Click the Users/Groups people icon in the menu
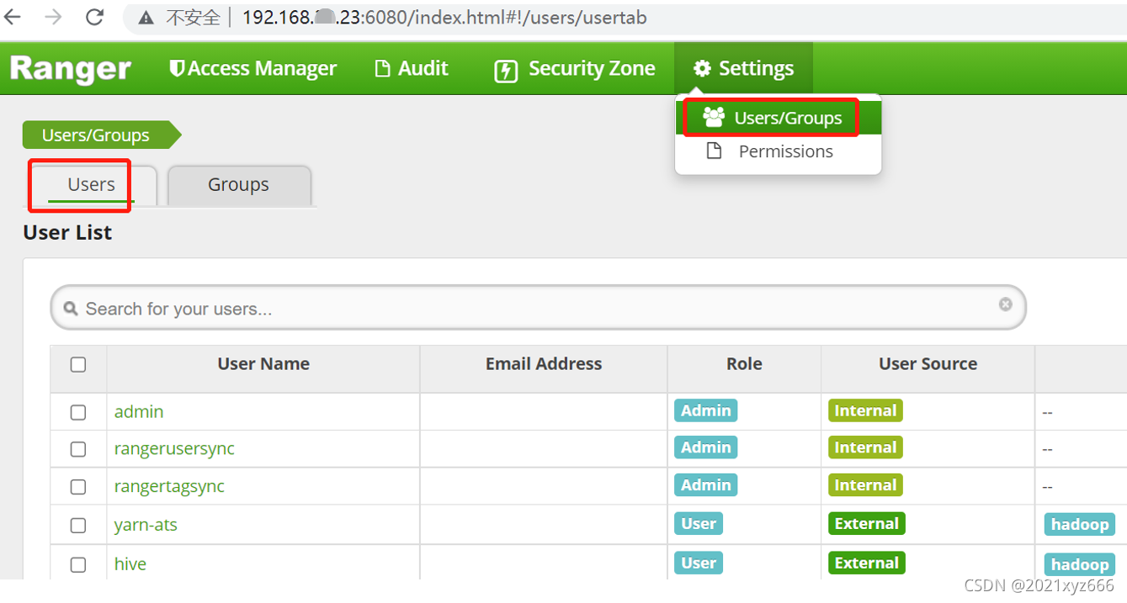The height and width of the screenshot is (603, 1127). click(714, 117)
